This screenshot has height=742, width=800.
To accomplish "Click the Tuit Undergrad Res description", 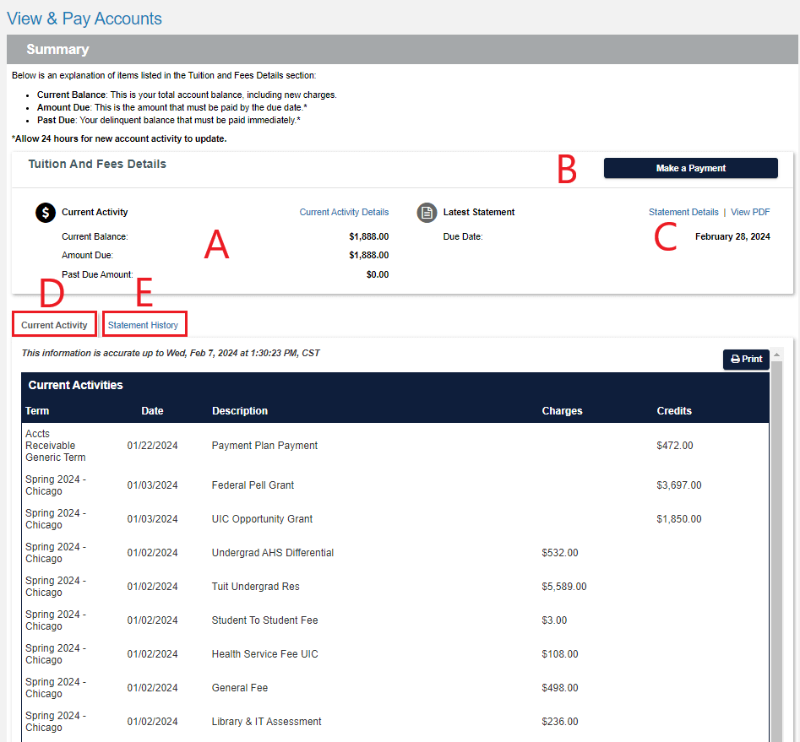I will 256,587.
